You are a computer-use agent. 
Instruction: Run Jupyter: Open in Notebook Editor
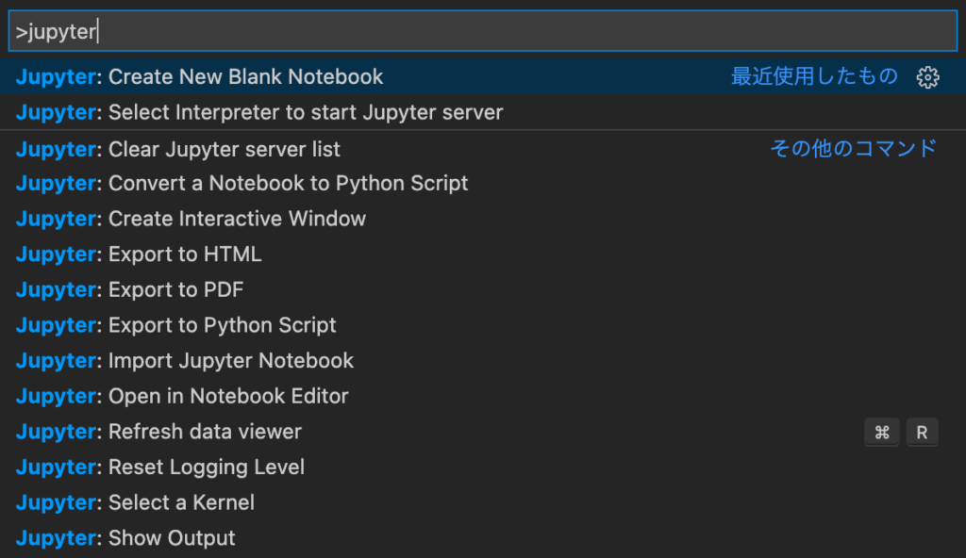483,396
